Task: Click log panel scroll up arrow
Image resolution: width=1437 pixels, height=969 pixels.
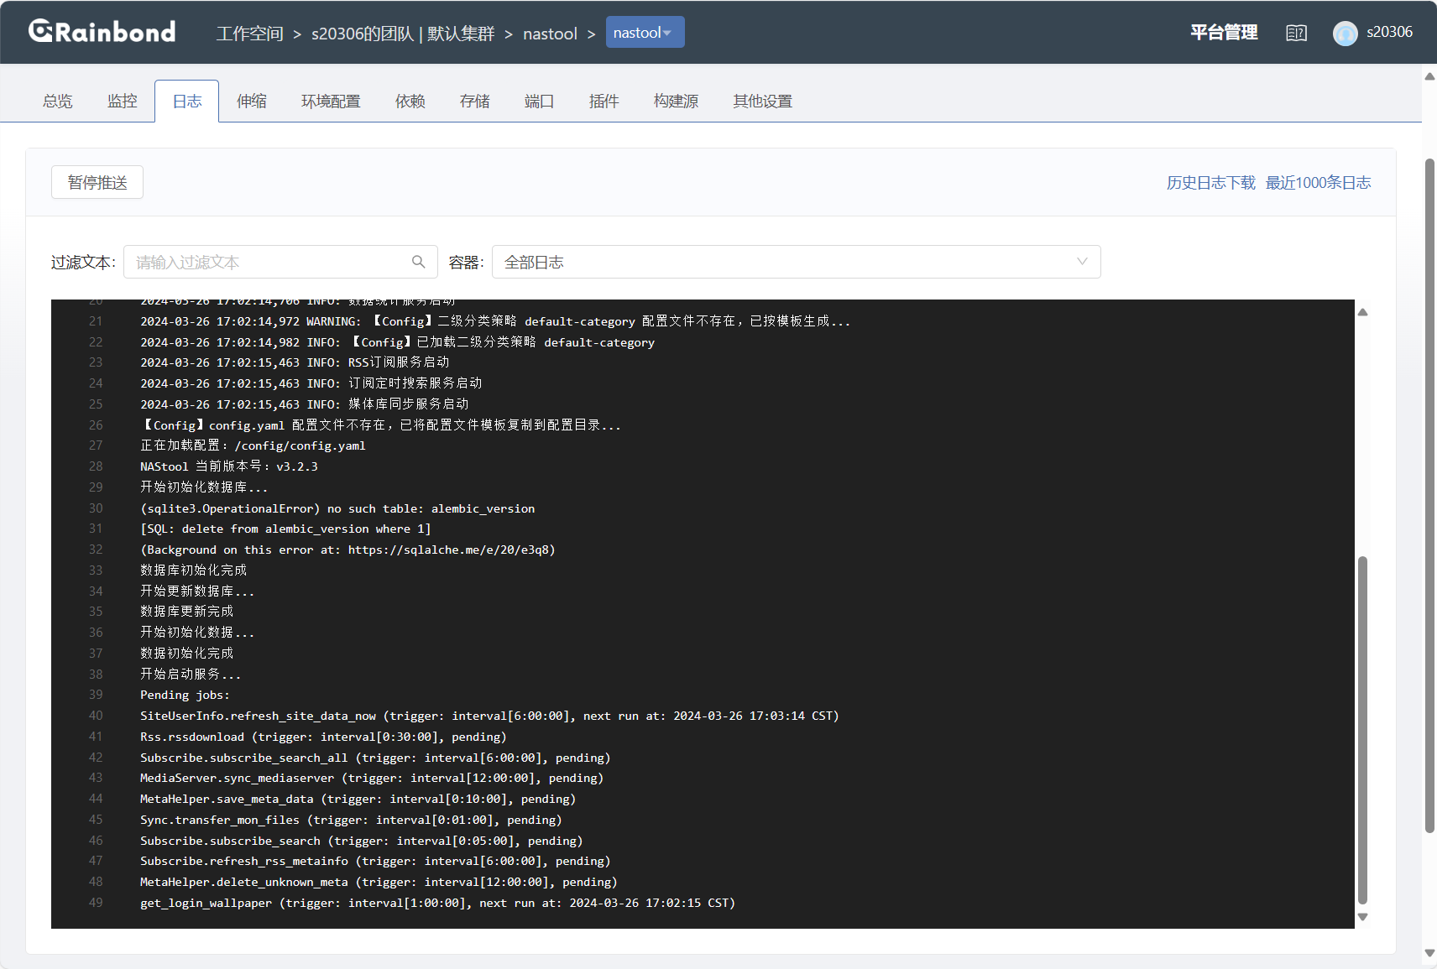Action: 1362,312
